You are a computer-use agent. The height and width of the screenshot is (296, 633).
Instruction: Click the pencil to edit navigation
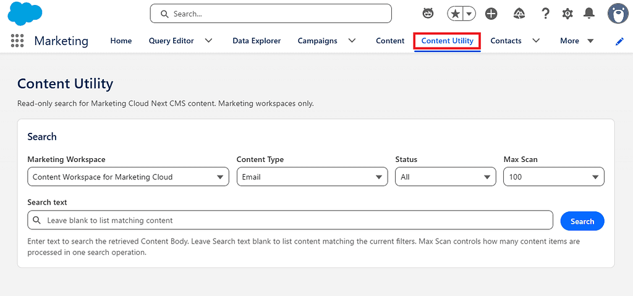pyautogui.click(x=619, y=41)
